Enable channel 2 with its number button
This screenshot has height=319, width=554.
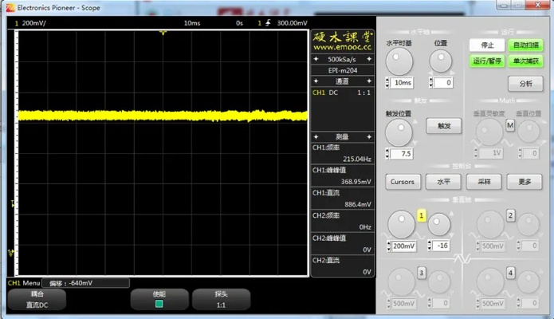click(512, 215)
